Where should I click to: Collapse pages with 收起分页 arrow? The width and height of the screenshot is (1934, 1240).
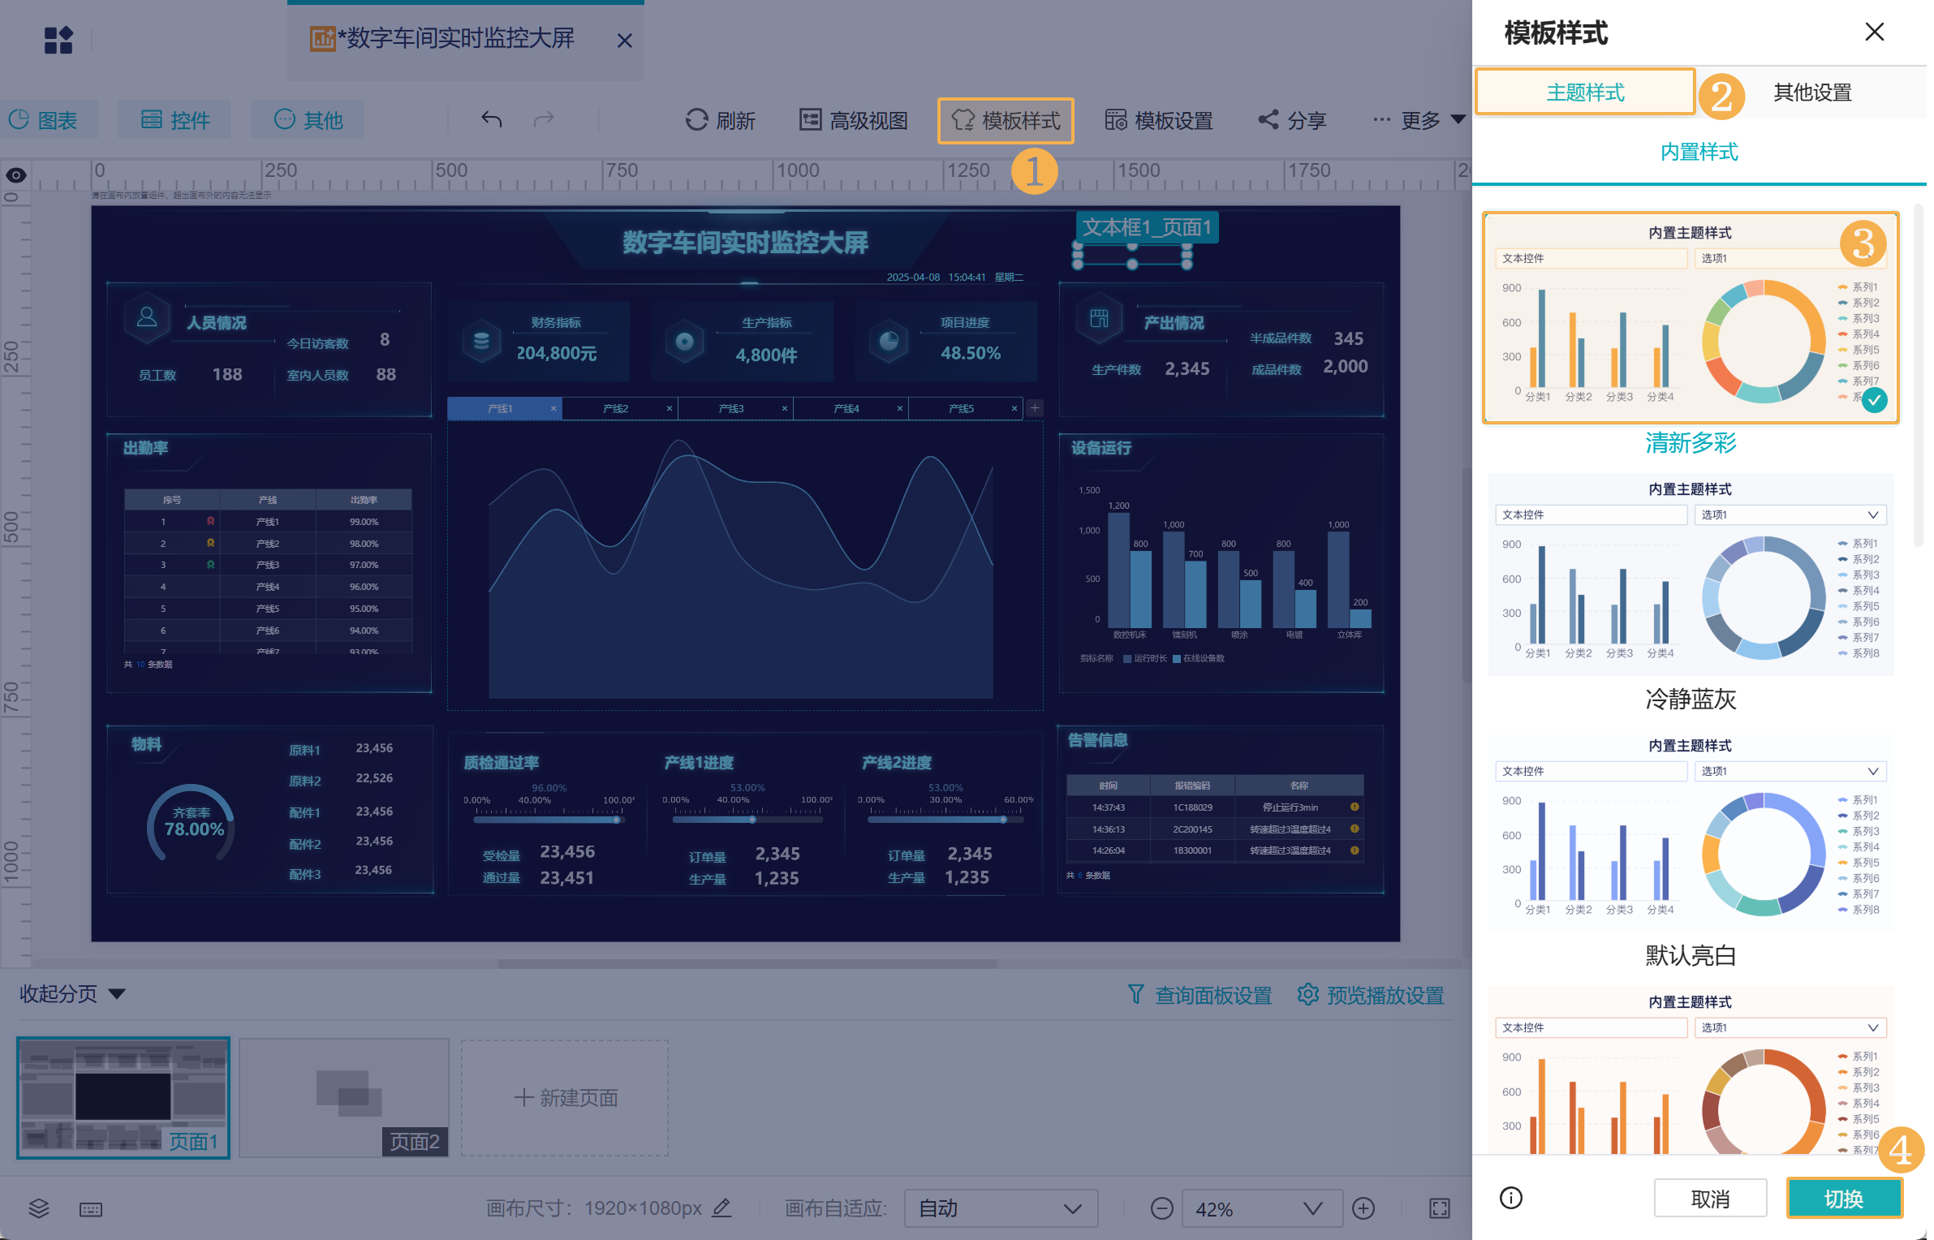click(117, 994)
